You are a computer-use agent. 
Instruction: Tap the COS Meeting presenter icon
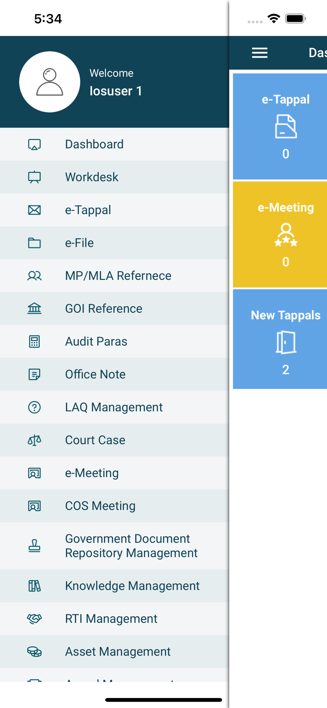coord(34,506)
